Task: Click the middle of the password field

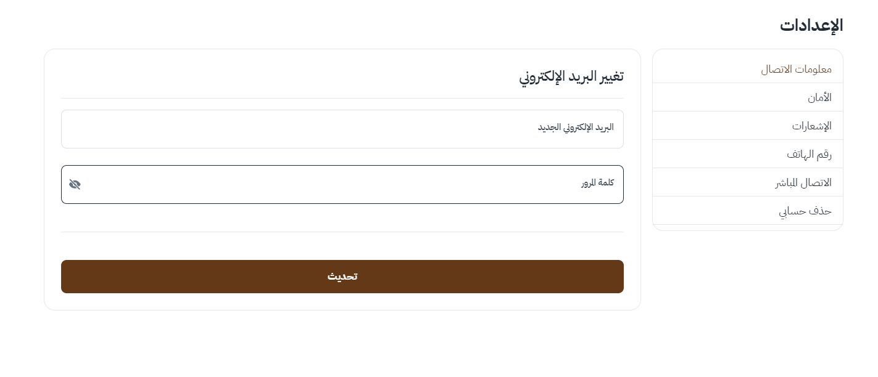Action: tap(342, 184)
